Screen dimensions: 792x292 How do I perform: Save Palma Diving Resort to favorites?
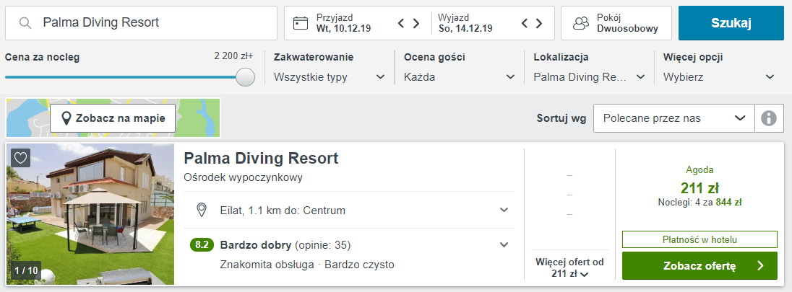[21, 158]
